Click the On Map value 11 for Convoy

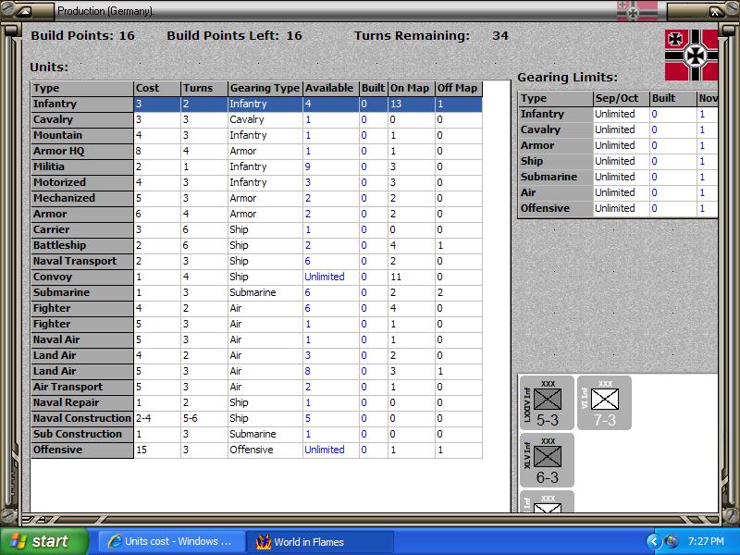396,277
